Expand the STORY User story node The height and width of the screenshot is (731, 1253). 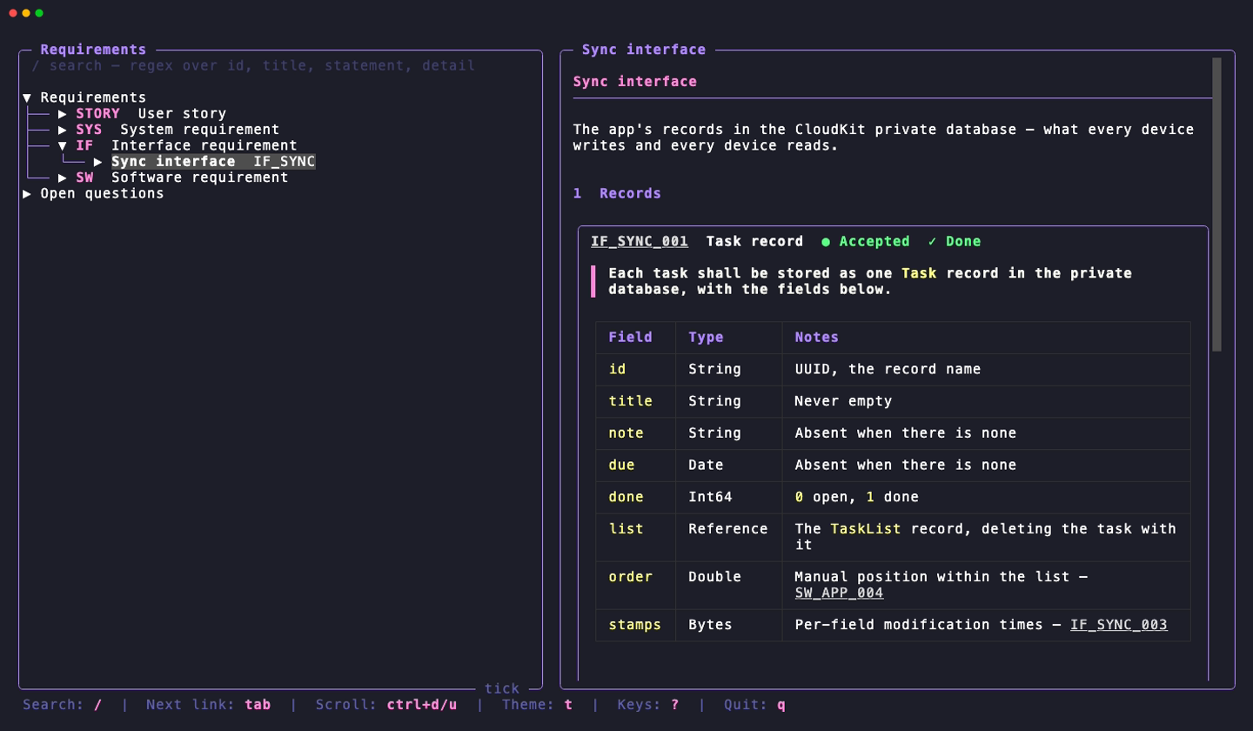coord(63,113)
